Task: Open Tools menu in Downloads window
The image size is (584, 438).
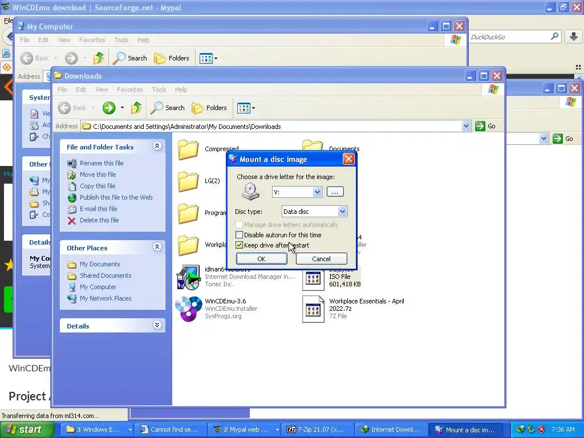Action: coord(159,90)
